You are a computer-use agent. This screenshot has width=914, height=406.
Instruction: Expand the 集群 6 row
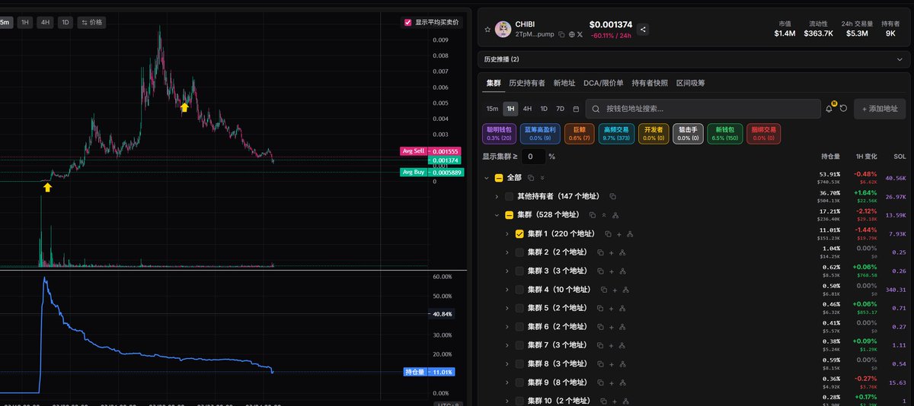(507, 327)
